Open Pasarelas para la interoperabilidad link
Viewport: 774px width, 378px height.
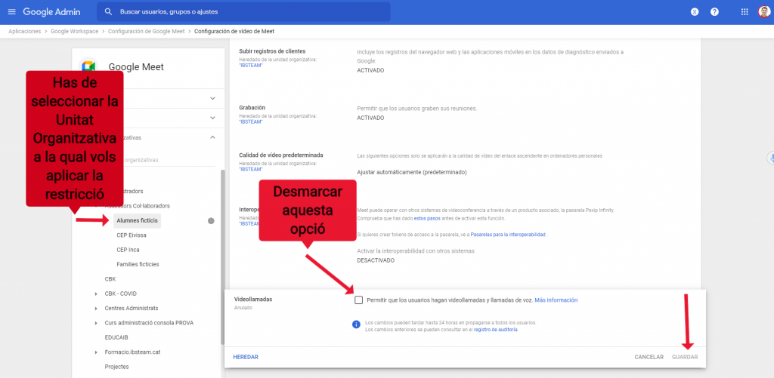click(508, 235)
